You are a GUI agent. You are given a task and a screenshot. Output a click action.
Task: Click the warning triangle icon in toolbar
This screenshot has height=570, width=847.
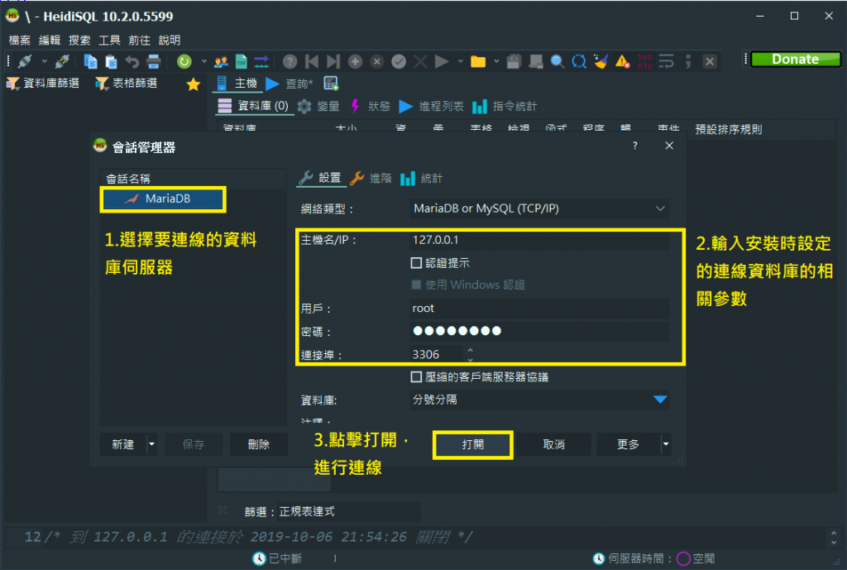tap(622, 61)
